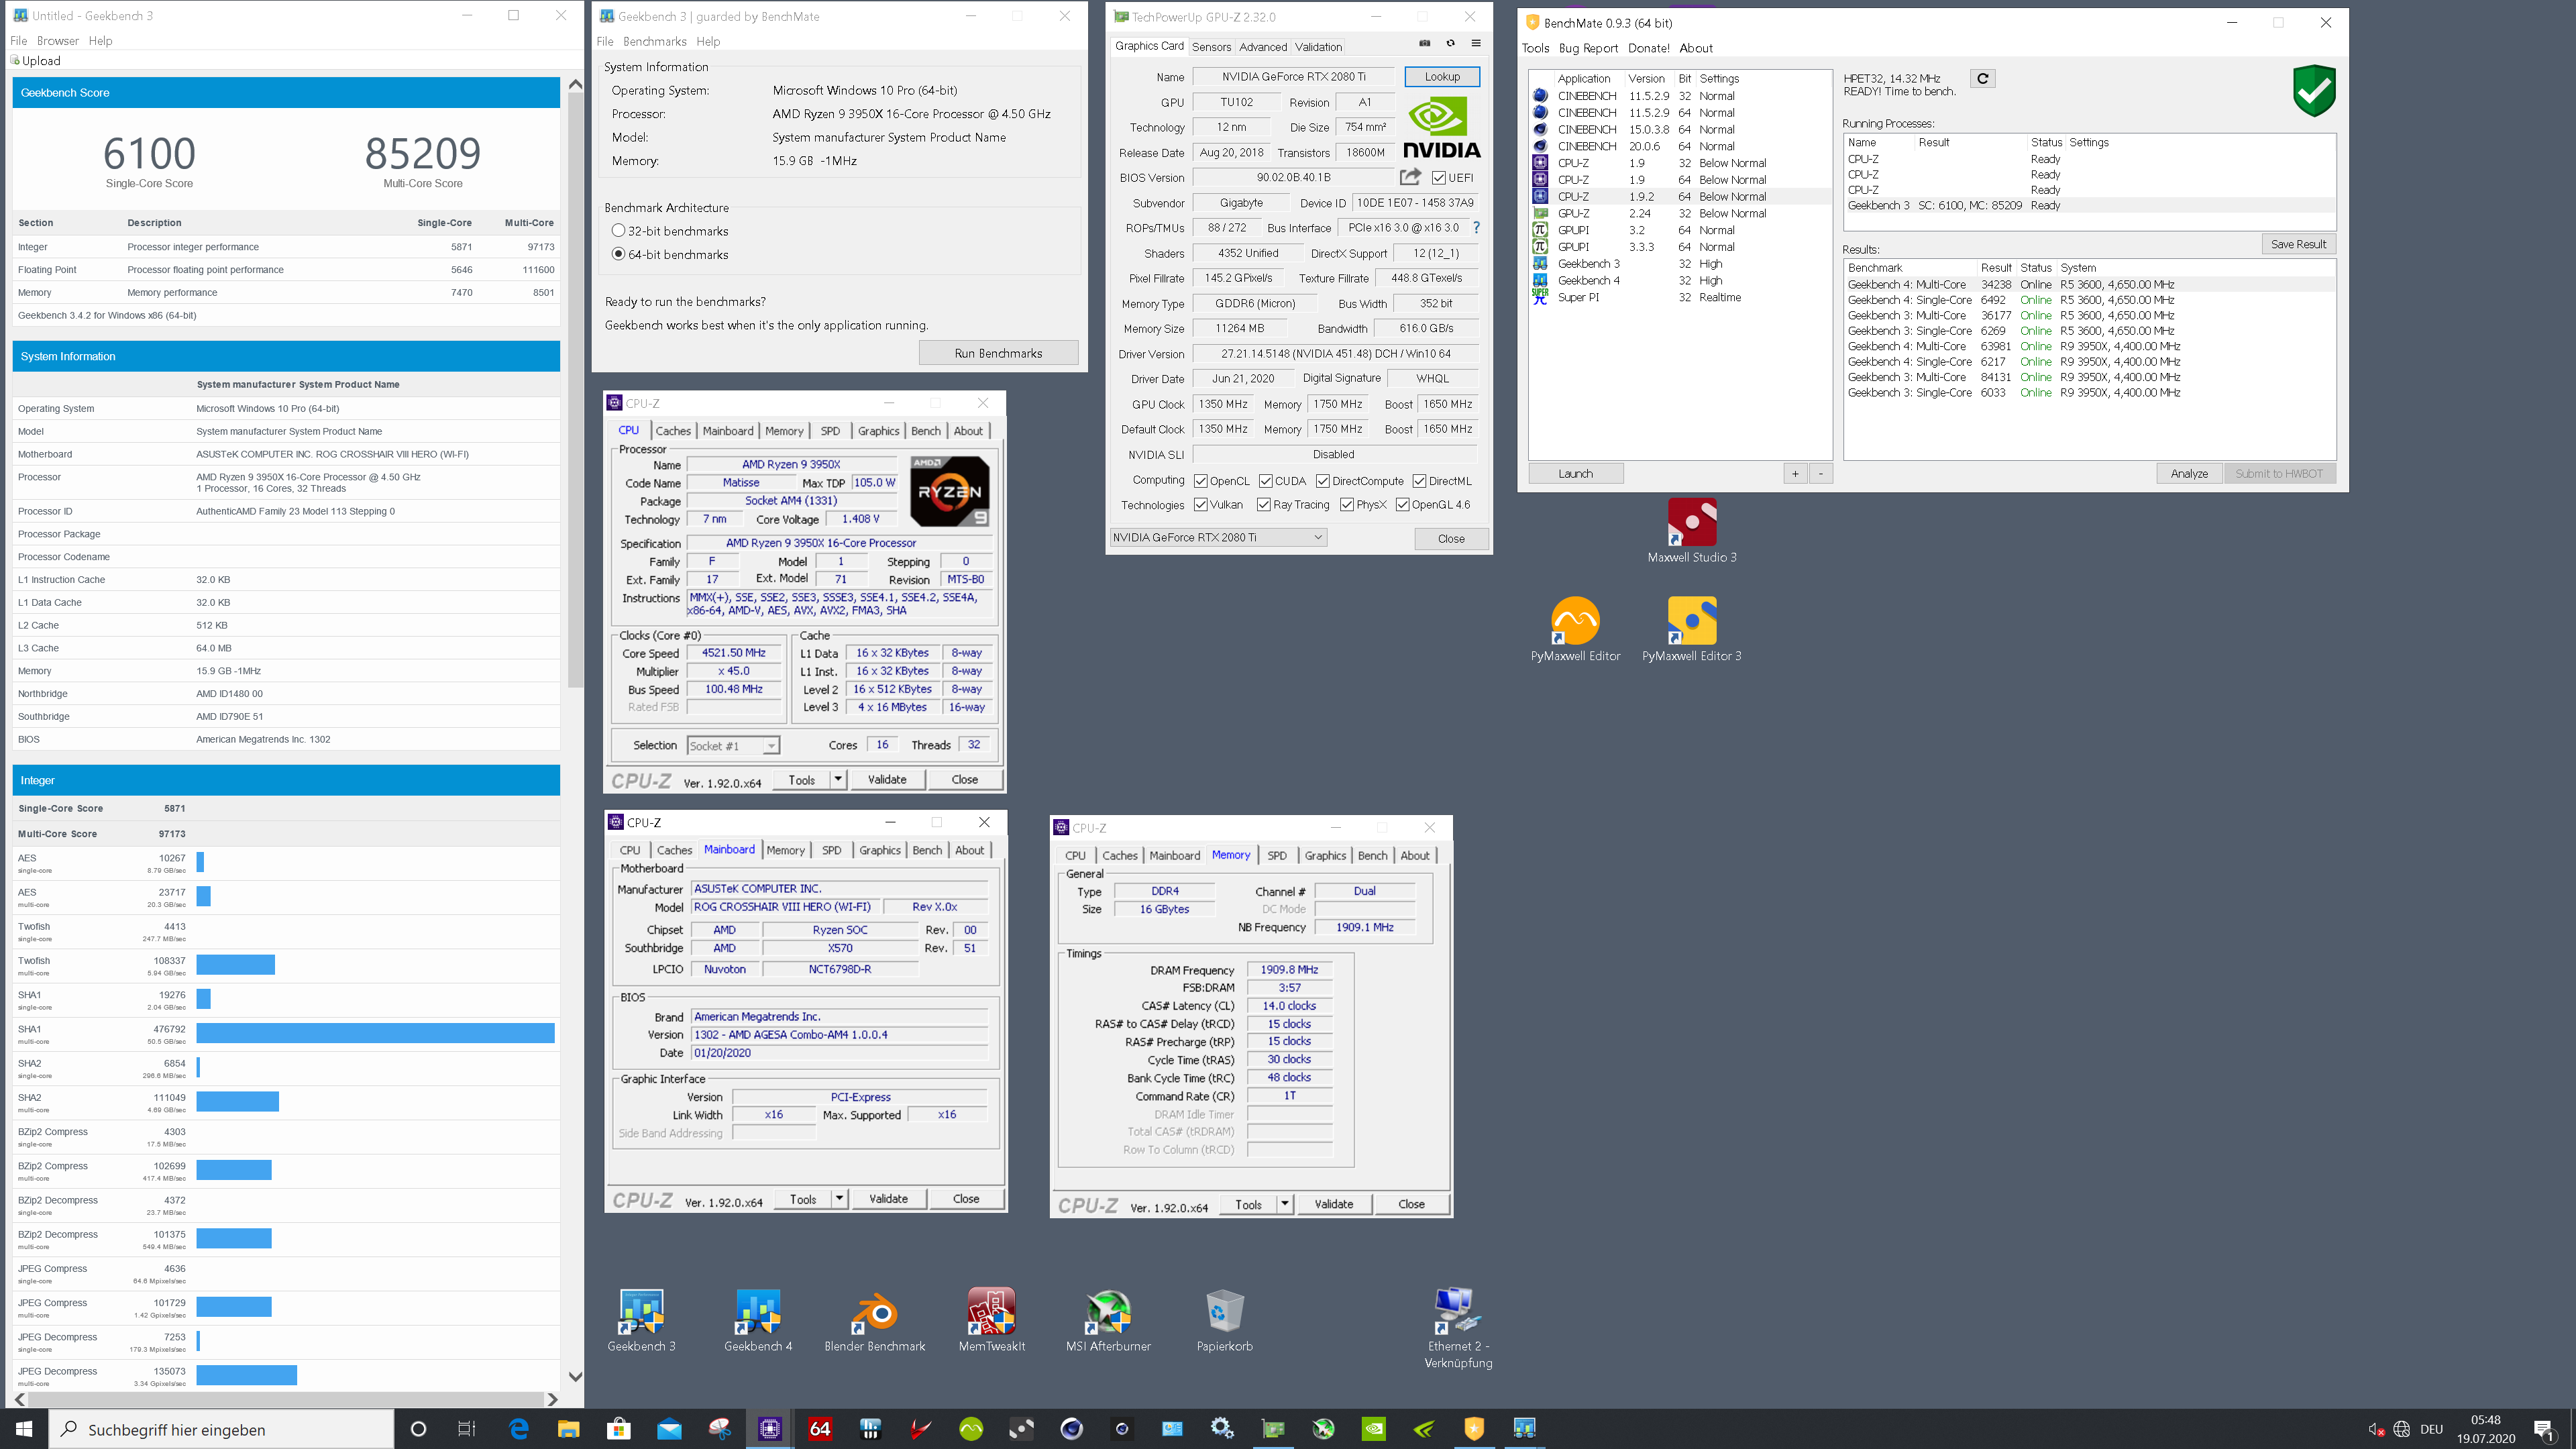Open Microsoft Edge from the taskbar
The image size is (2576, 1449).
point(518,1429)
